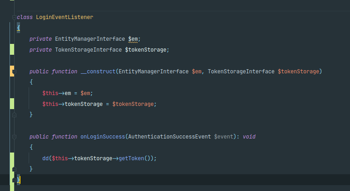Click the void return type

[249, 137]
